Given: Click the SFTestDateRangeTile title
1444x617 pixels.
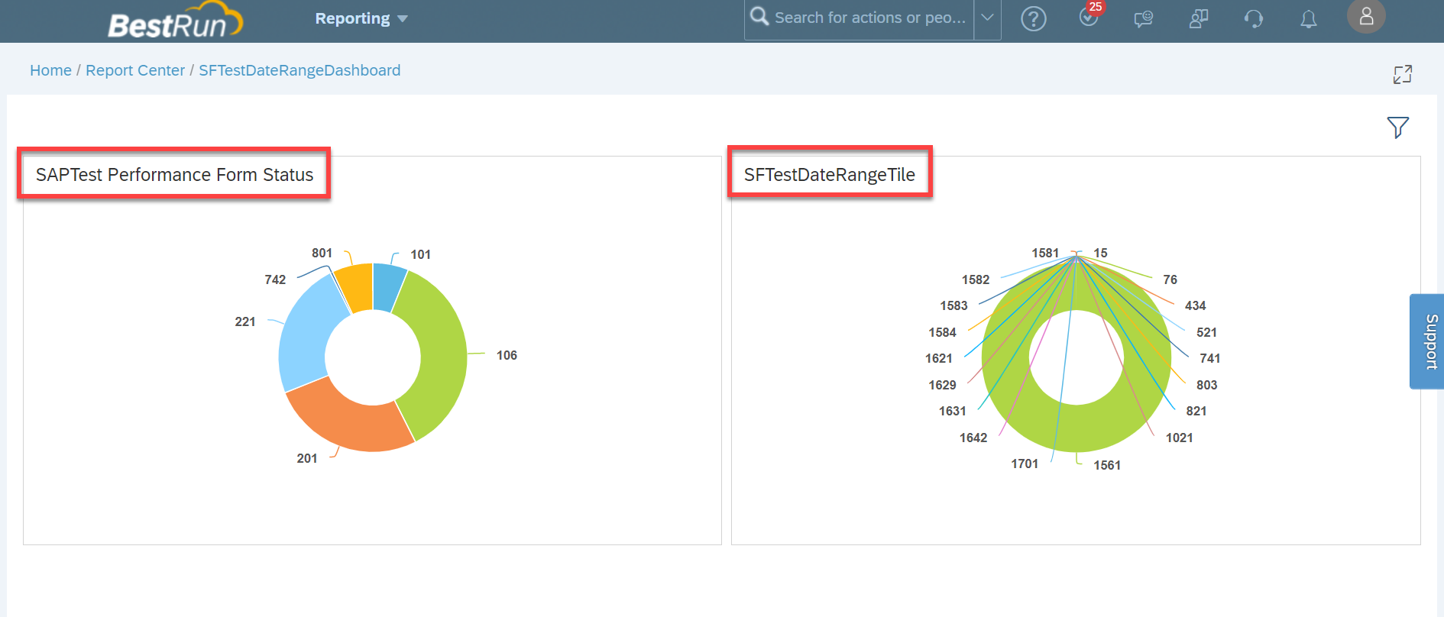Looking at the screenshot, I should point(830,175).
